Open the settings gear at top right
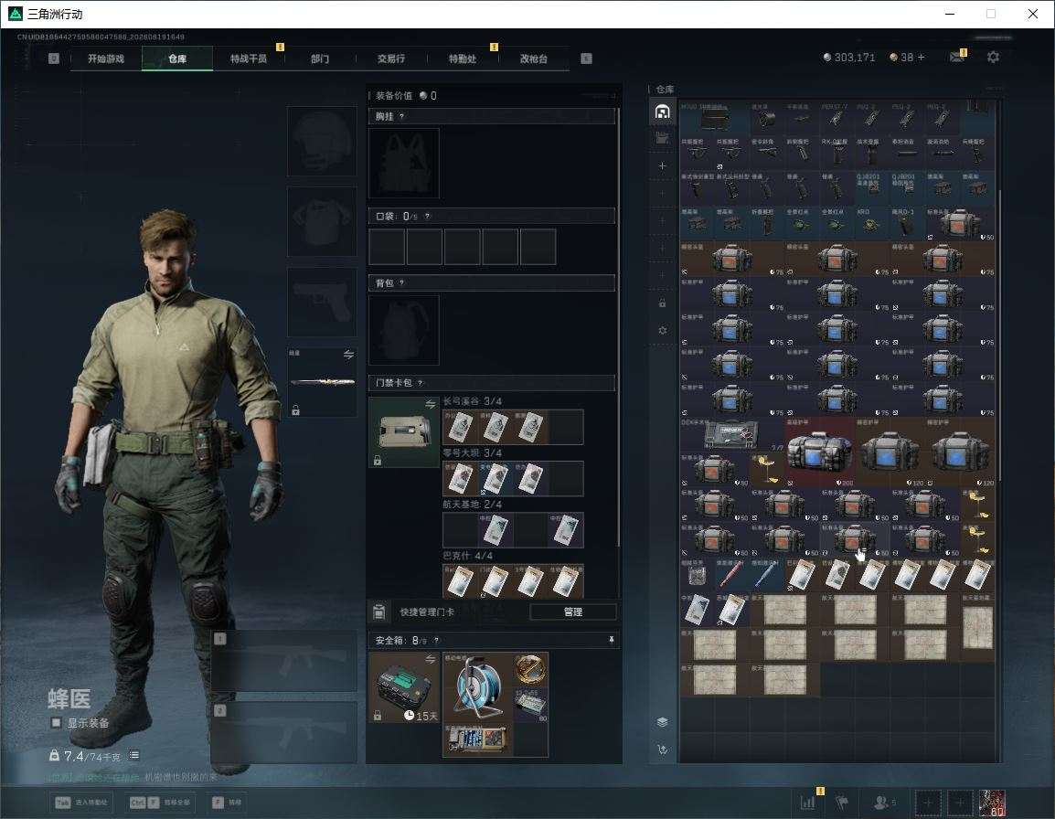Image resolution: width=1055 pixels, height=819 pixels. coord(993,58)
